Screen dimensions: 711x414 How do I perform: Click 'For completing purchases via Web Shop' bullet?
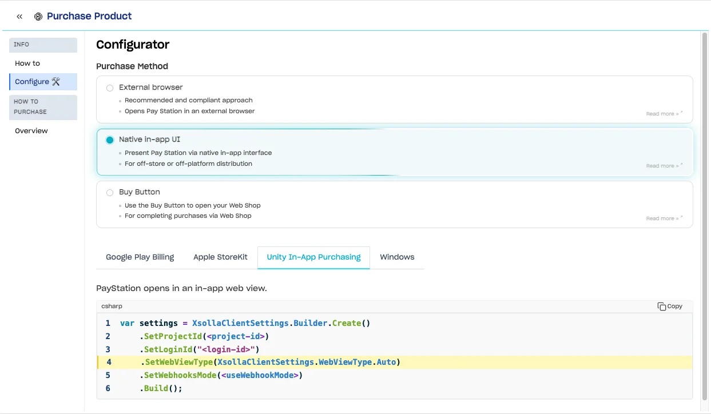188,216
